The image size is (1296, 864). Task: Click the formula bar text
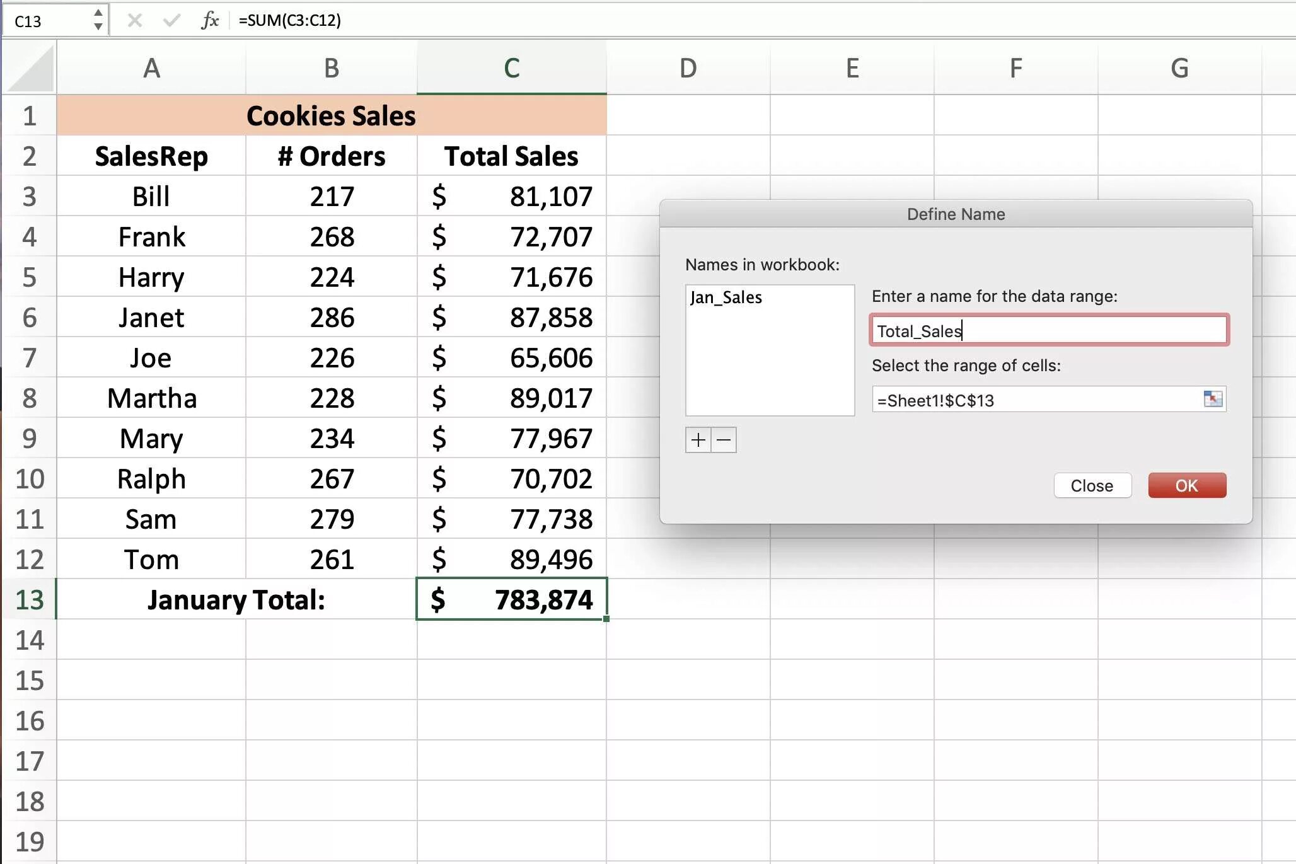(x=290, y=20)
